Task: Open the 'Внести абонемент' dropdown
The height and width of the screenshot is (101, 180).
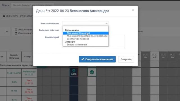Action: pos(85,24)
